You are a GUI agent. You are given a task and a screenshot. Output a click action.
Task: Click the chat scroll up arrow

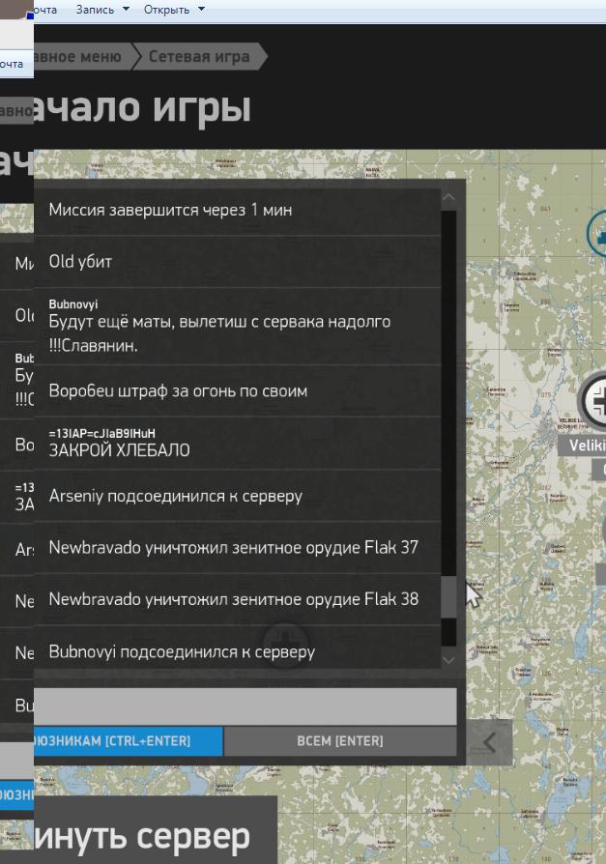point(449,197)
